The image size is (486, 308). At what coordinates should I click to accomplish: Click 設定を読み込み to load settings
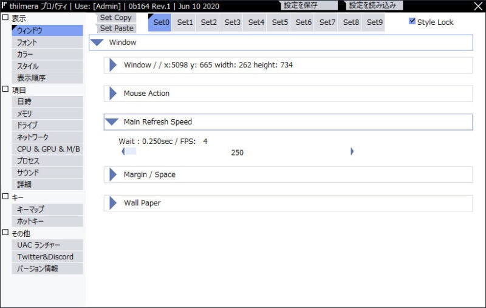[374, 5]
